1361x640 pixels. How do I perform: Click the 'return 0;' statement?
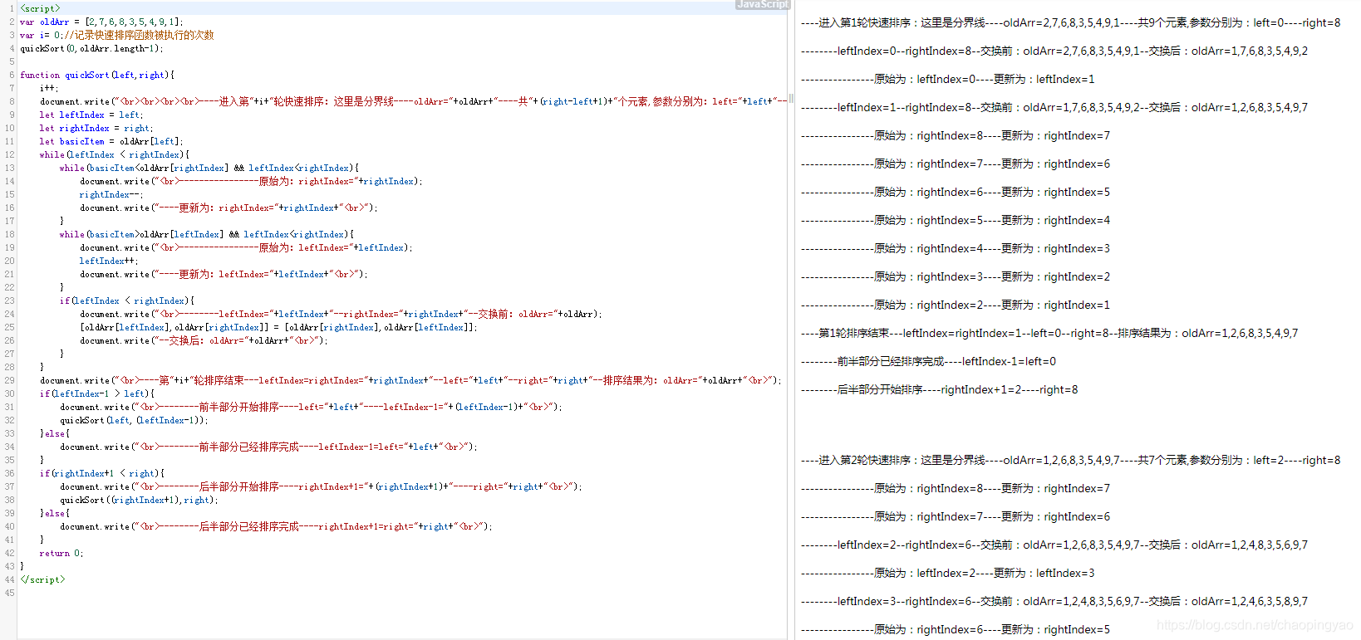61,553
